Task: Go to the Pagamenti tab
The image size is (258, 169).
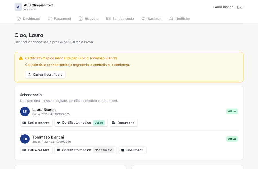Action: [x=59, y=19]
